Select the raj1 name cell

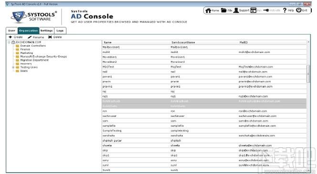click(105, 96)
